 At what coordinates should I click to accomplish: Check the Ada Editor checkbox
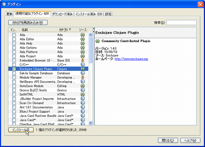14,39
